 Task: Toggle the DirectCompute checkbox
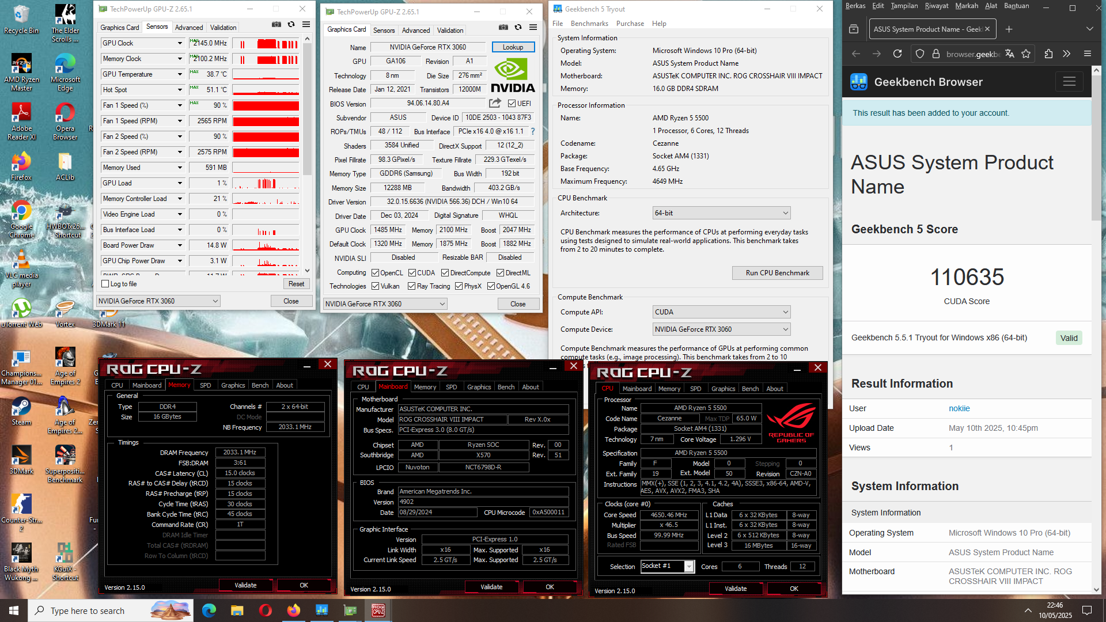point(445,273)
